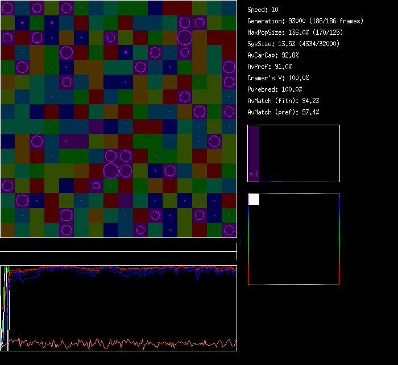
Task: Click the circle in the grid's bottom-right cell
Action: tap(229, 230)
